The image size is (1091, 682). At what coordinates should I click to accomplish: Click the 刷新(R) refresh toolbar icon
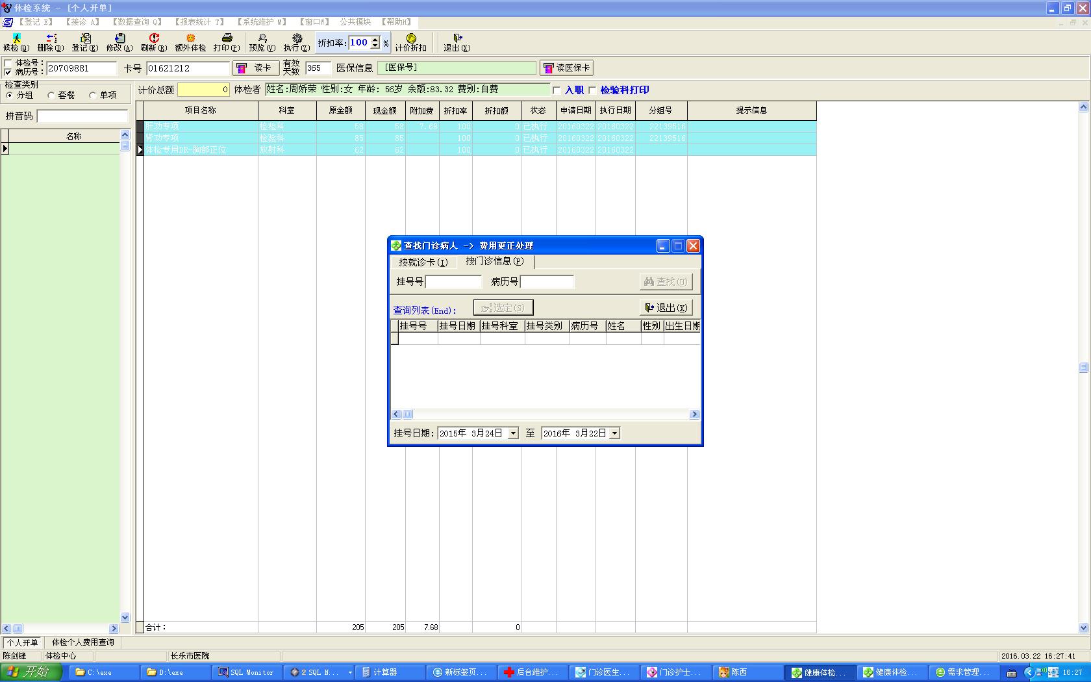click(x=154, y=43)
